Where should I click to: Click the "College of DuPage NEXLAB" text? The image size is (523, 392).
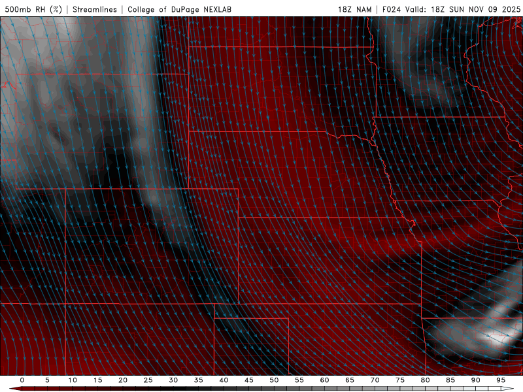point(179,9)
